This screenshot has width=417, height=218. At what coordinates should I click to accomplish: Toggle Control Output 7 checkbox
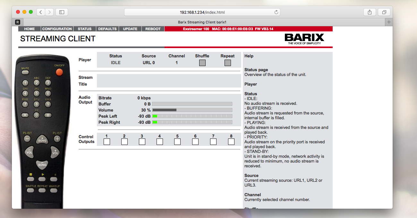[x=213, y=142]
